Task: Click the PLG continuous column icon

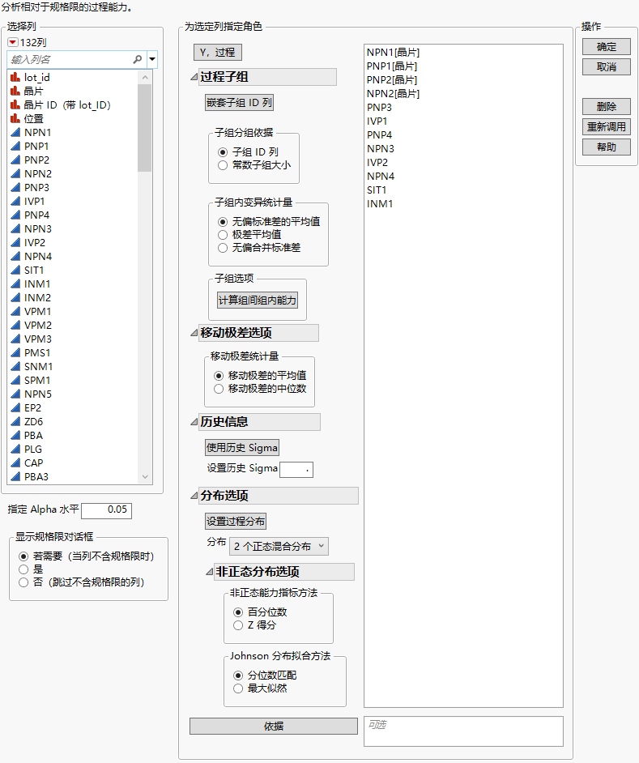Action: pyautogui.click(x=15, y=449)
